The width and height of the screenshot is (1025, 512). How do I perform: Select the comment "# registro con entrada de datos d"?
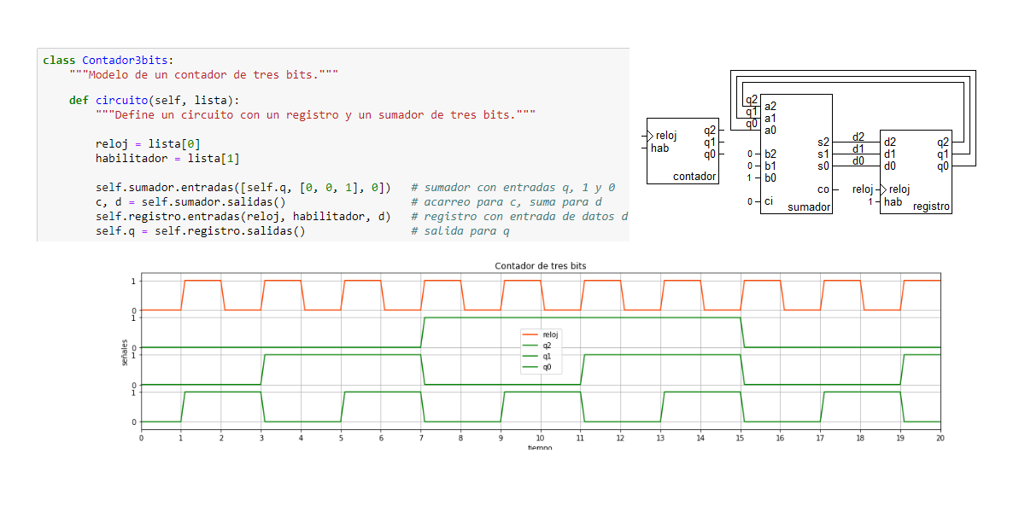[519, 217]
